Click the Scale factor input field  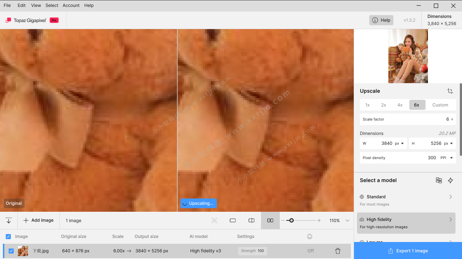tap(408, 119)
